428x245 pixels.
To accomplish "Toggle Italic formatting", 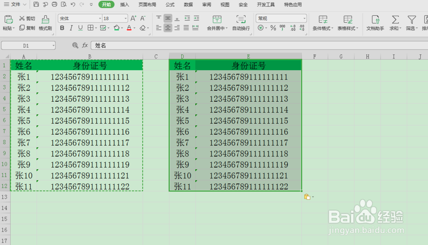I will [x=71, y=28].
